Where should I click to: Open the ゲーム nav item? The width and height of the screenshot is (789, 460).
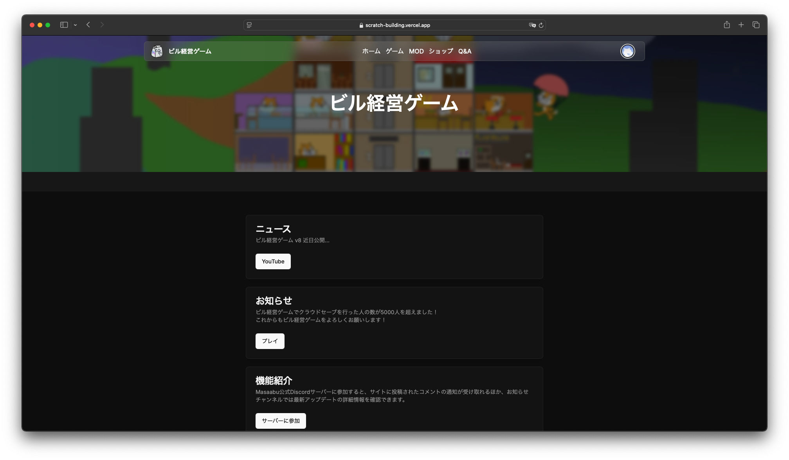(394, 51)
